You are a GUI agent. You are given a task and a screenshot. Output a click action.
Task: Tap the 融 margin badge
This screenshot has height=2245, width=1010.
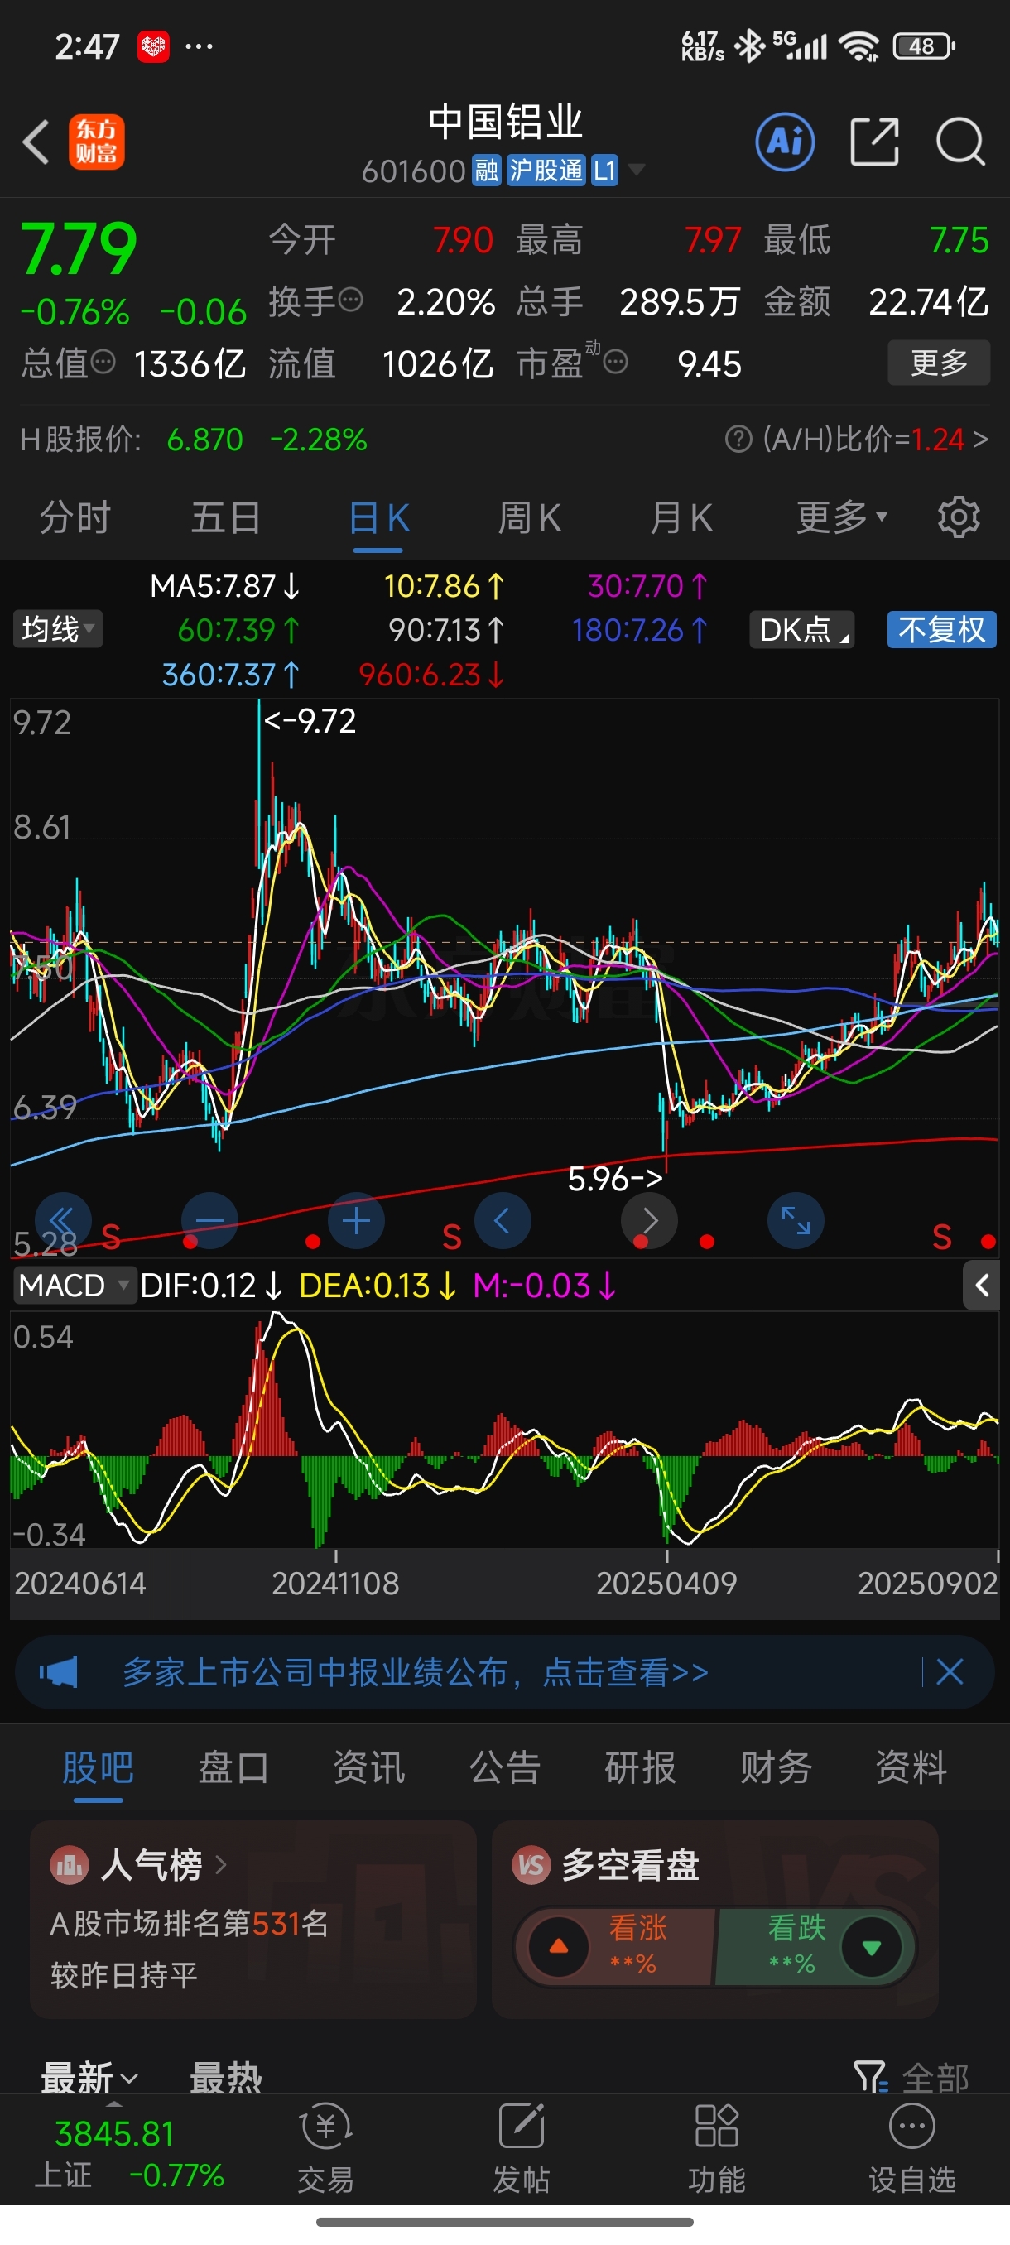(486, 170)
